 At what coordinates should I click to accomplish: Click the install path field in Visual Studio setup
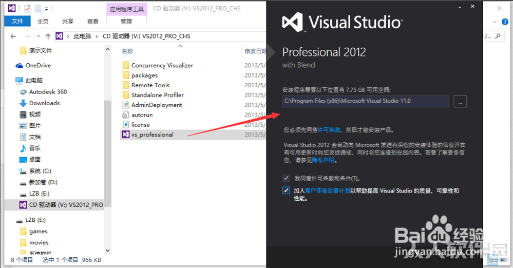[x=366, y=101]
